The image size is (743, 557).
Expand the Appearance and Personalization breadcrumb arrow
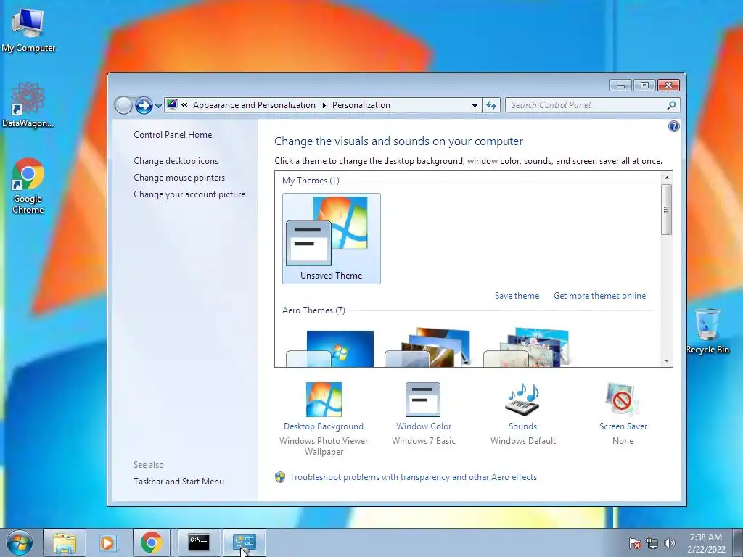pyautogui.click(x=324, y=105)
